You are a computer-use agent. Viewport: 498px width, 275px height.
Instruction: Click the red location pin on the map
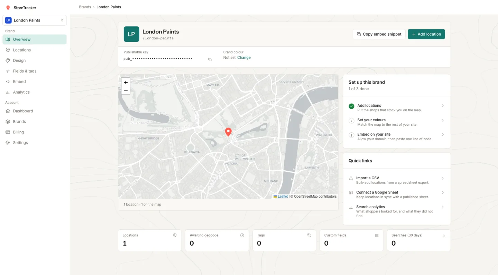click(228, 132)
